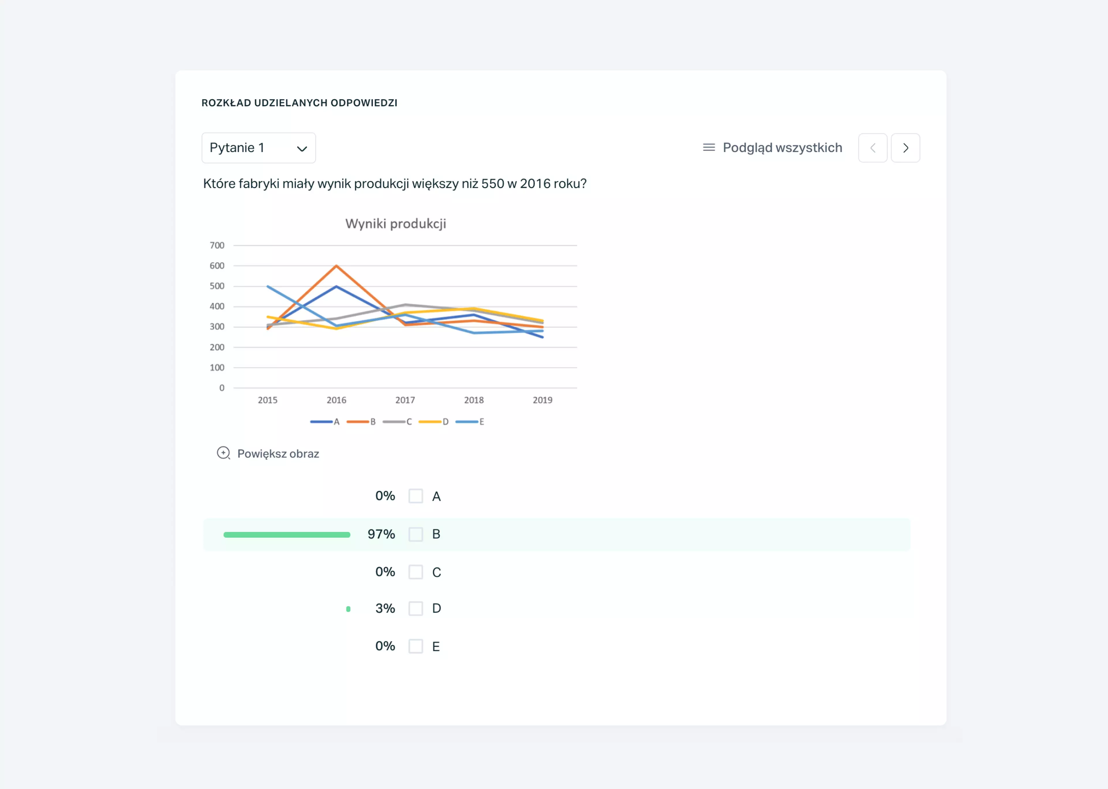Click the 2016 axis label on chart
Viewport: 1108px width, 789px height.
(336, 400)
